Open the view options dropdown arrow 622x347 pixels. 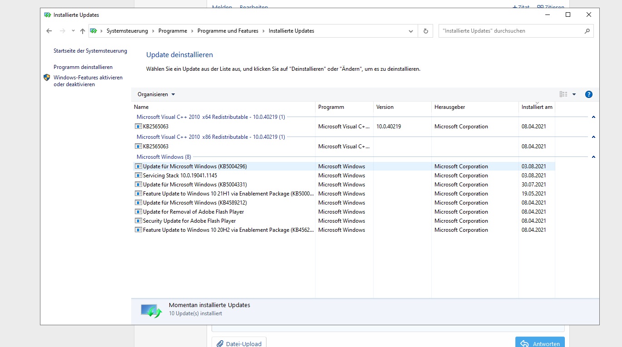(x=574, y=94)
